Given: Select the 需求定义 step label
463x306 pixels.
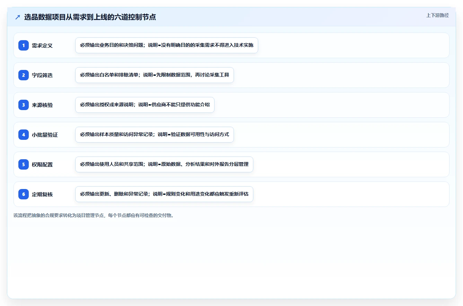Looking at the screenshot, I should click(42, 45).
